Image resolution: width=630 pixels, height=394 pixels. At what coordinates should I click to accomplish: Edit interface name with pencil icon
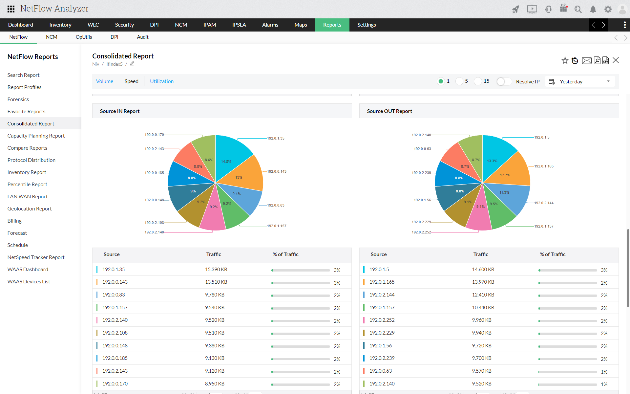pyautogui.click(x=132, y=64)
